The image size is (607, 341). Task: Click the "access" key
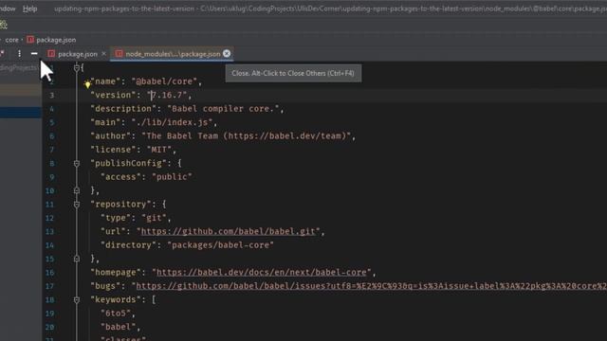(120, 177)
